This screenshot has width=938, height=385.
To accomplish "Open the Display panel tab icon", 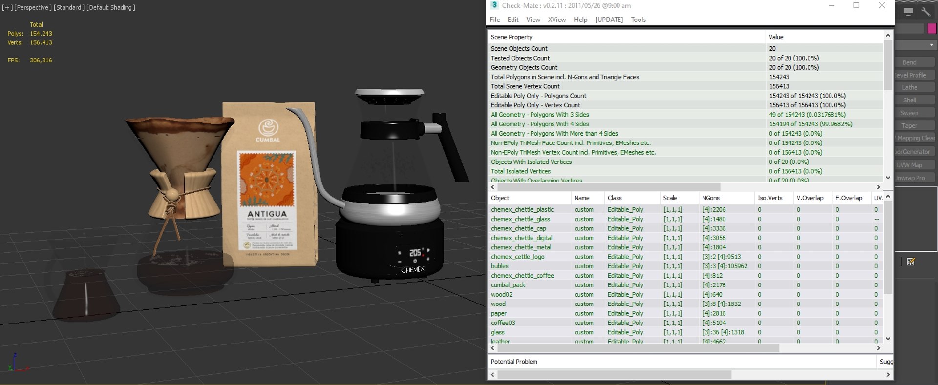I will click(x=908, y=11).
